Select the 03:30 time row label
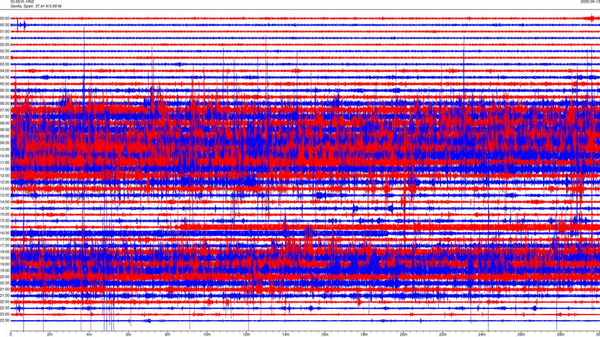This screenshot has height=337, width=600. tap(4, 64)
